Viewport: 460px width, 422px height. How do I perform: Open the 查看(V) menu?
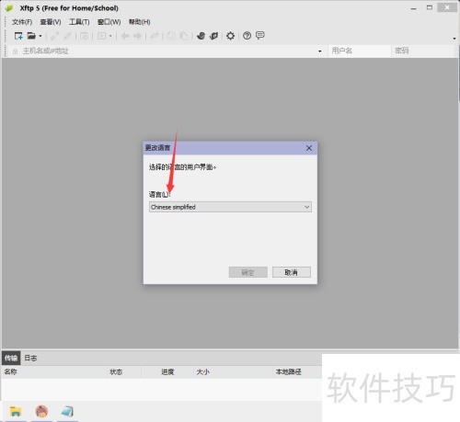tap(51, 22)
